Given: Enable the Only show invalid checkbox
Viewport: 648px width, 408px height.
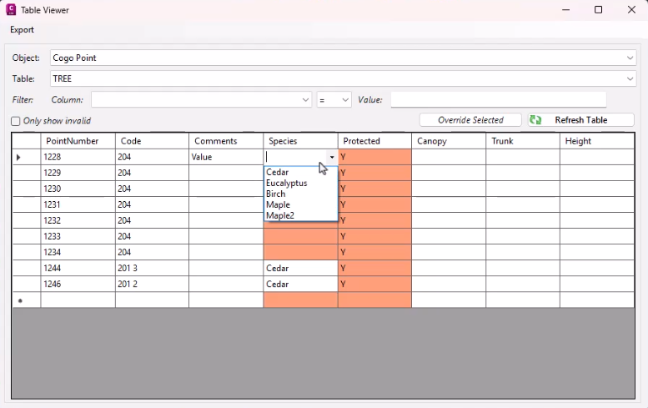Looking at the screenshot, I should pyautogui.click(x=16, y=121).
